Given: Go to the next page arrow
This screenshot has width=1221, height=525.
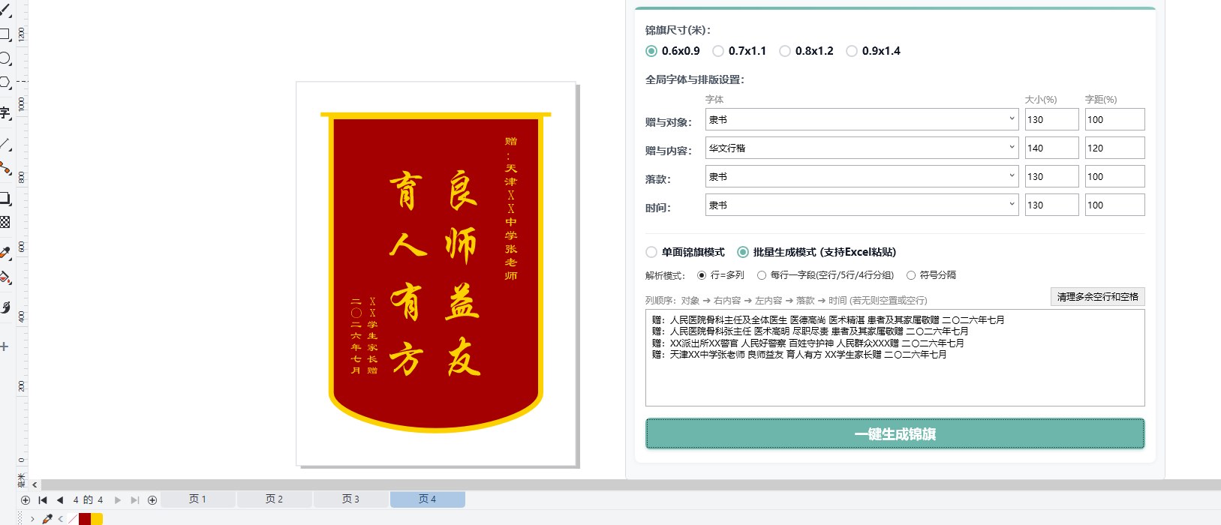Looking at the screenshot, I should click(x=118, y=499).
